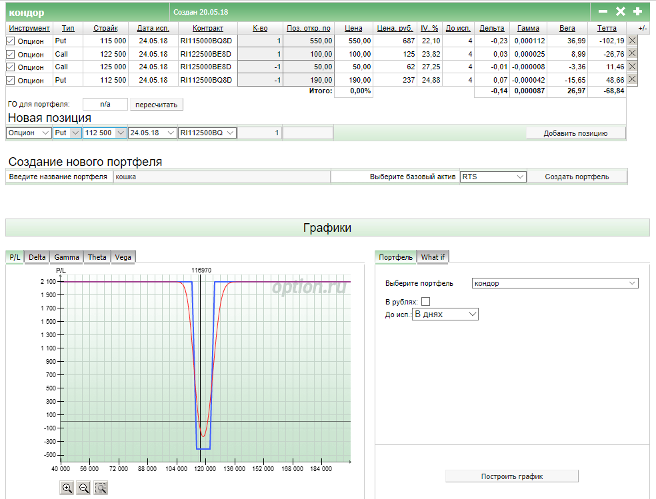Delete the 115 000 Put option row

pos(632,41)
